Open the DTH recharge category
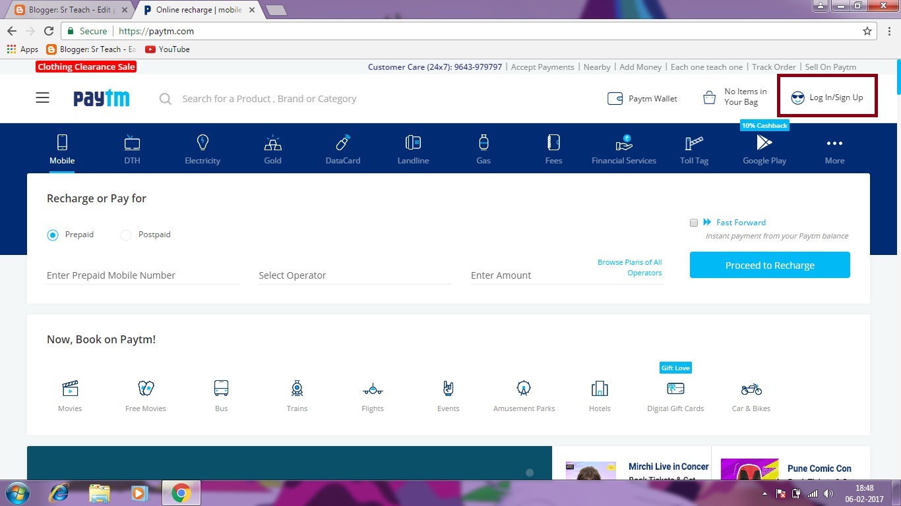The height and width of the screenshot is (506, 901). pos(132,148)
